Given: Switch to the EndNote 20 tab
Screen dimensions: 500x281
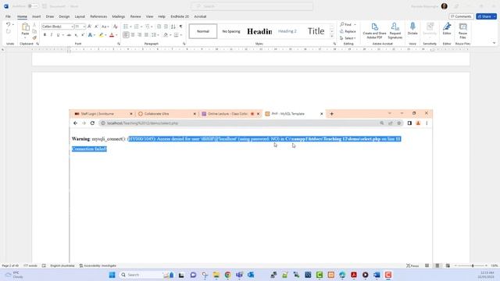Looking at the screenshot, I should (x=180, y=16).
